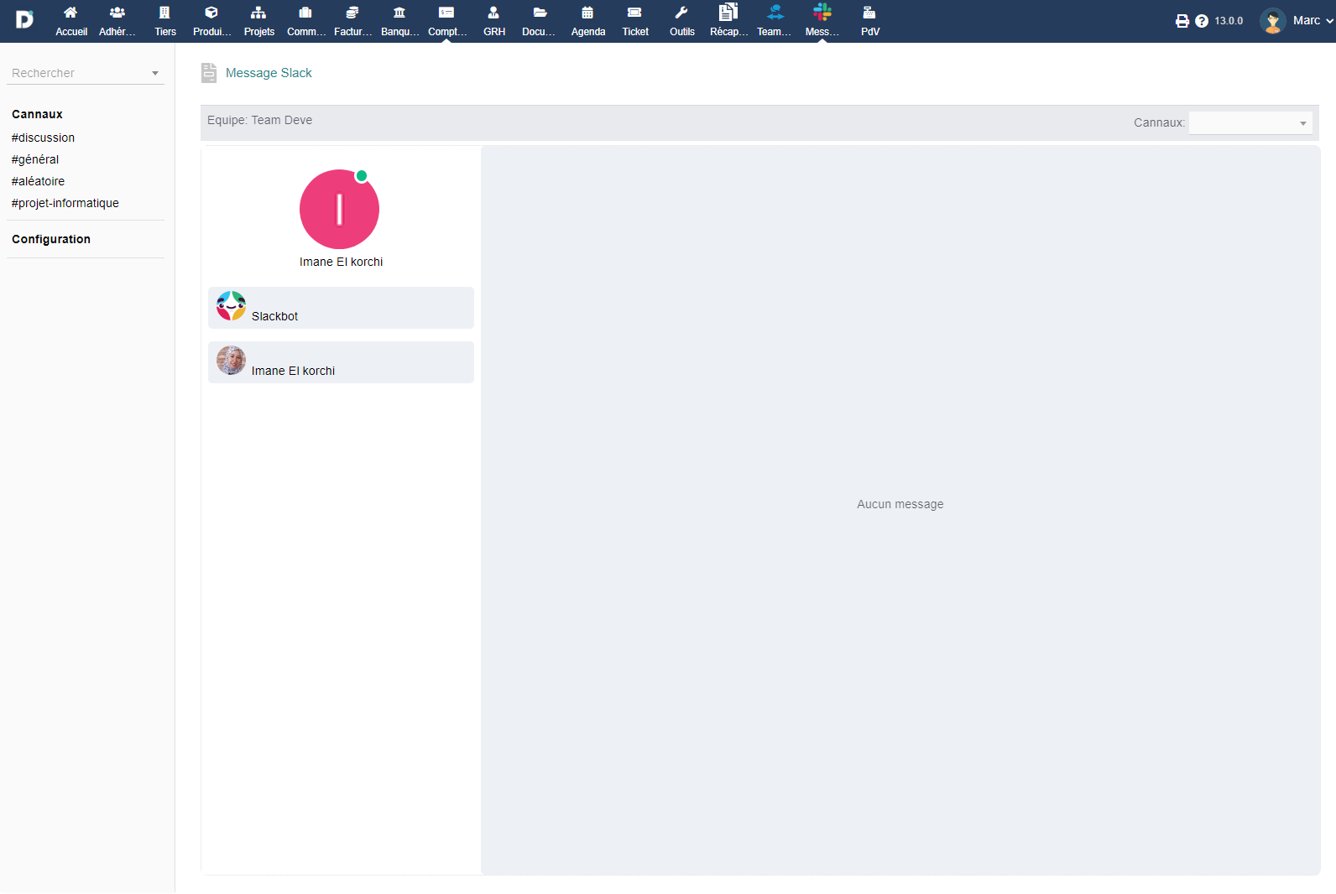
Task: Click the print icon in top bar
Action: coord(1182,21)
